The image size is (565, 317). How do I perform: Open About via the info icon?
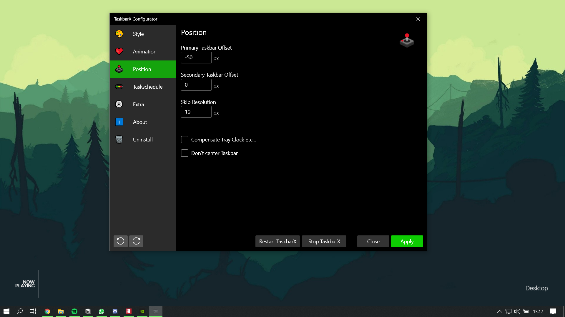click(119, 122)
